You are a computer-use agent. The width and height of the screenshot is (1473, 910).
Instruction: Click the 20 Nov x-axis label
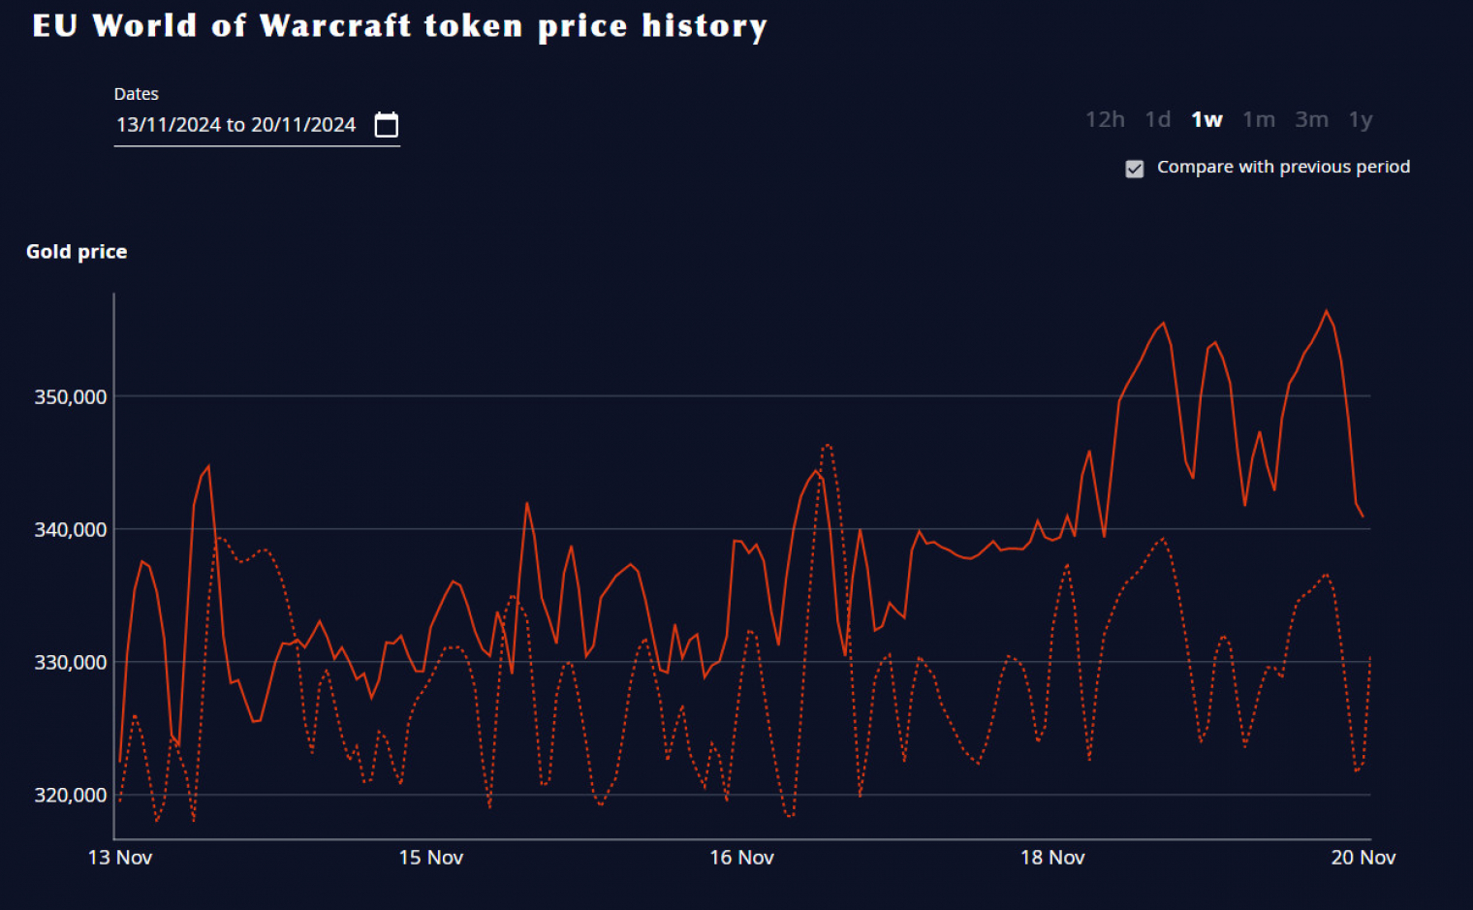1363,858
